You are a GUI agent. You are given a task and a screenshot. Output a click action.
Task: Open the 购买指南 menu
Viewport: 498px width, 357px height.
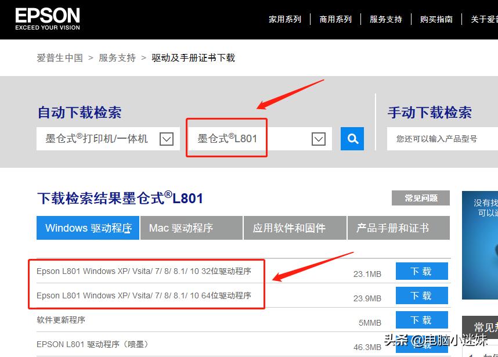pos(436,19)
